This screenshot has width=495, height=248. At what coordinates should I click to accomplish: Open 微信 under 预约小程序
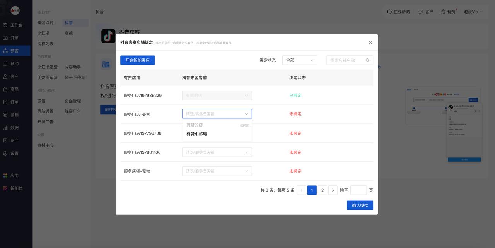point(41,101)
